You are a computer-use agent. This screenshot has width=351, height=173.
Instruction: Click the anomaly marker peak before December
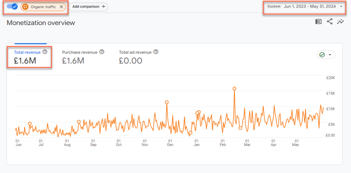point(167,102)
